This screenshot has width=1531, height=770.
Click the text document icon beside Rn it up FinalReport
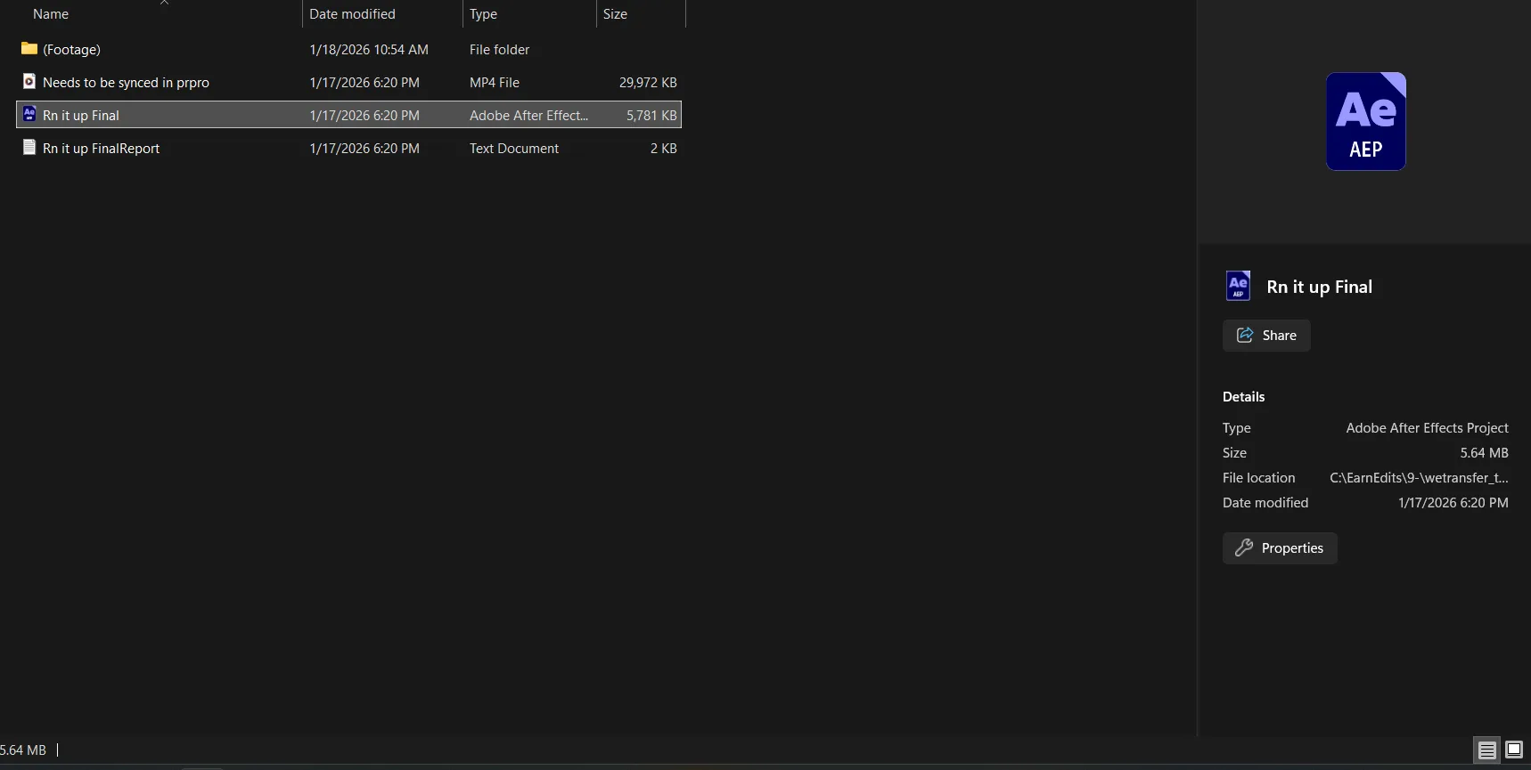(x=29, y=148)
